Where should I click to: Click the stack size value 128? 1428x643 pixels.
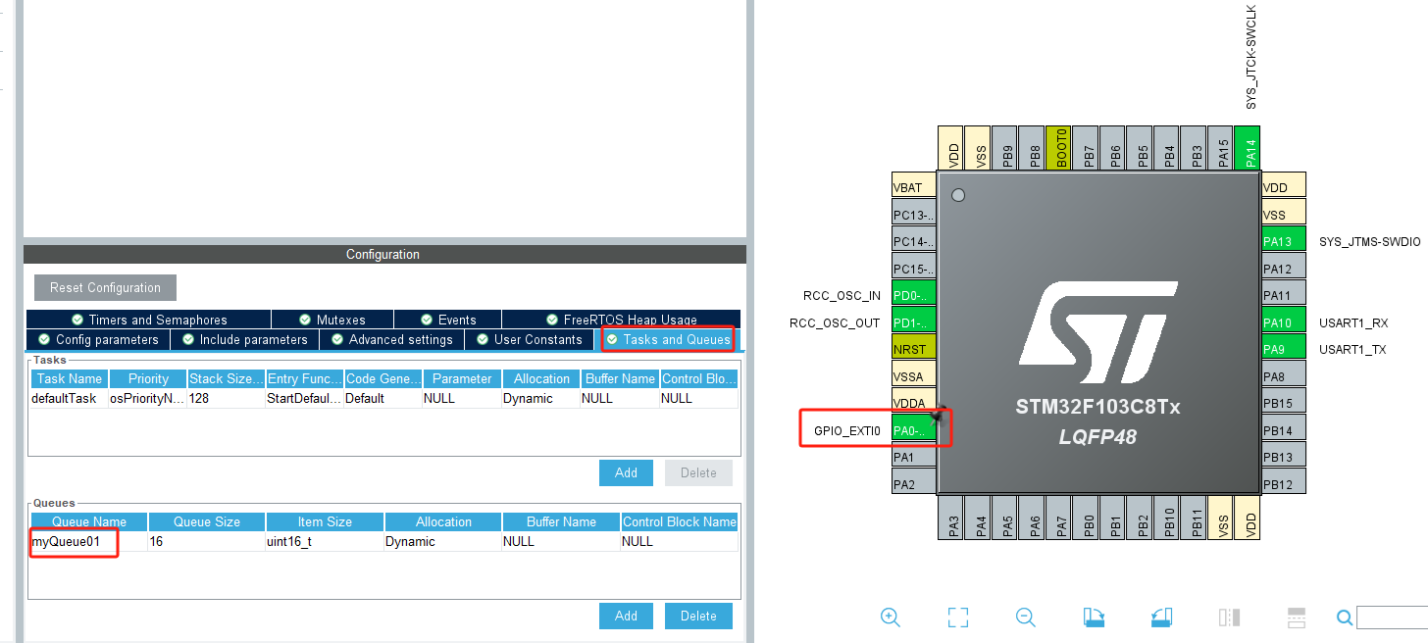click(227, 398)
